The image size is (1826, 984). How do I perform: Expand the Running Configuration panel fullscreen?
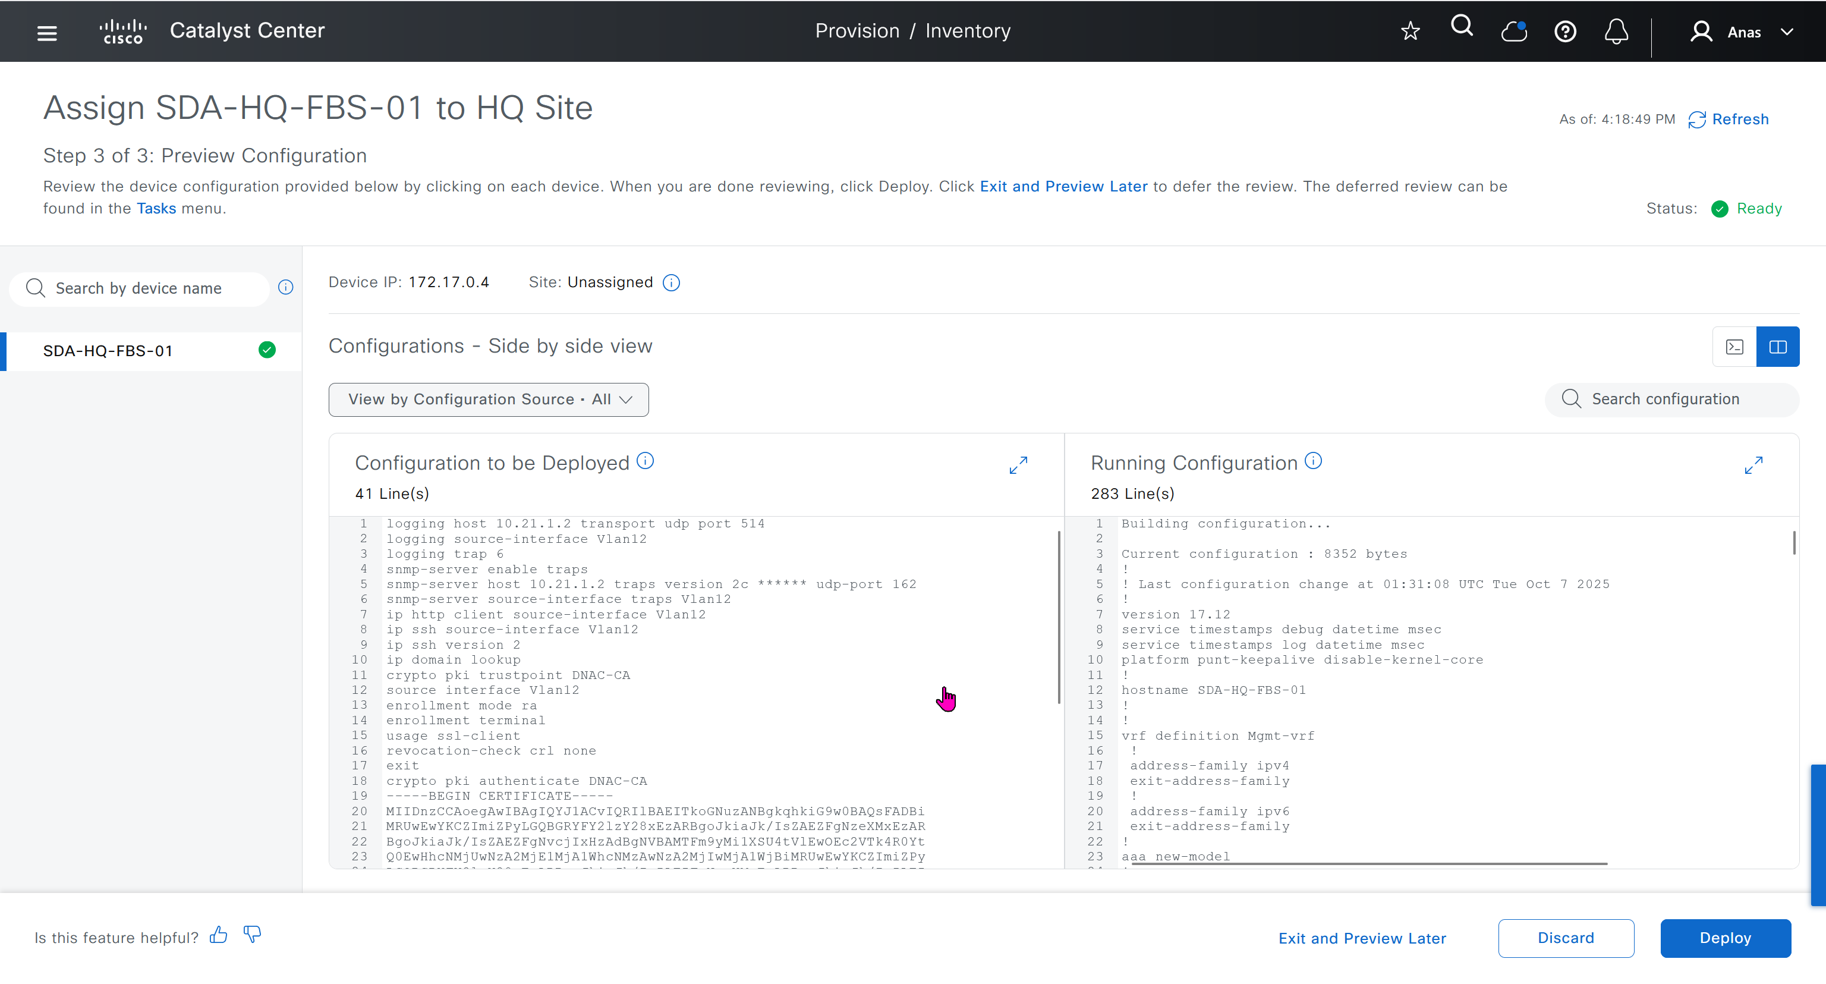1753,465
